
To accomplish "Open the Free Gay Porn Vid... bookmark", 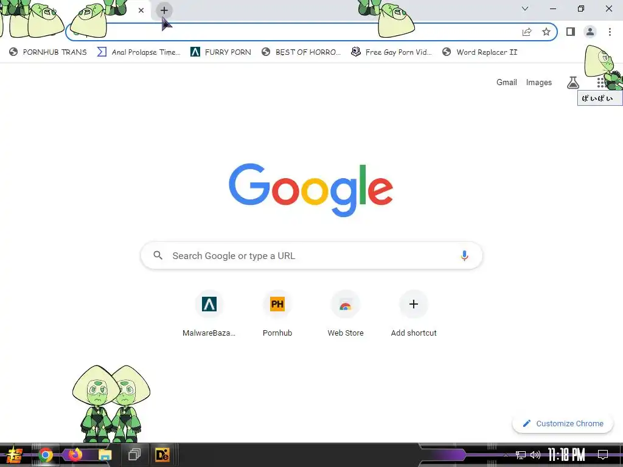I will point(391,52).
